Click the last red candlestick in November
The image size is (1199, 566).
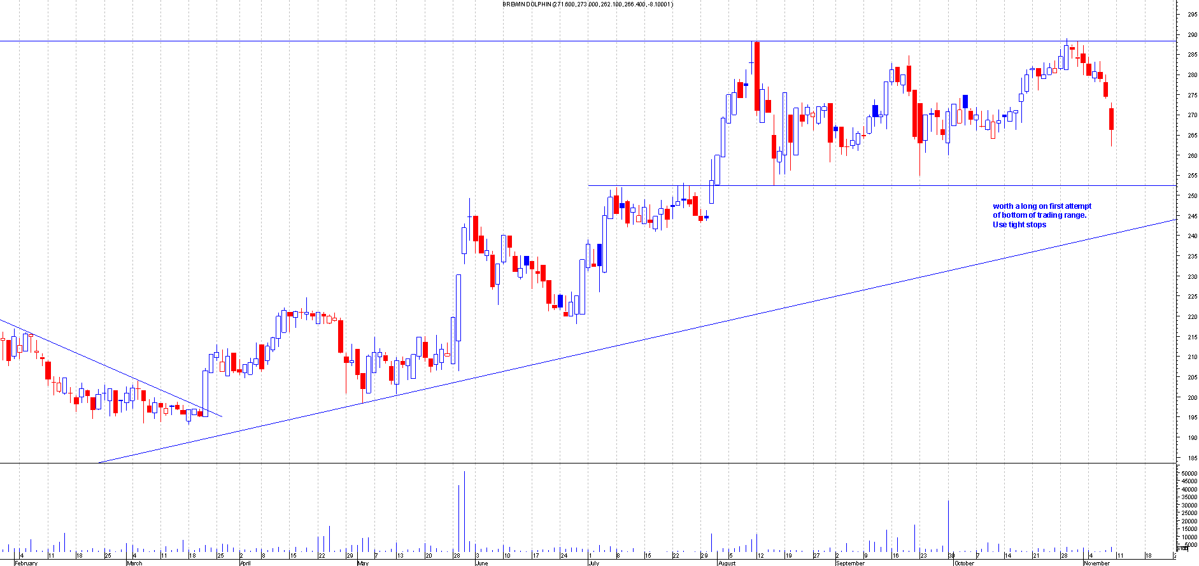pos(1112,119)
